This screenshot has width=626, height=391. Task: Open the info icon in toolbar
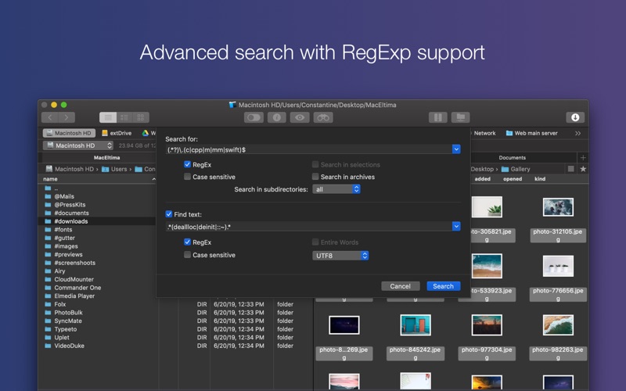276,117
